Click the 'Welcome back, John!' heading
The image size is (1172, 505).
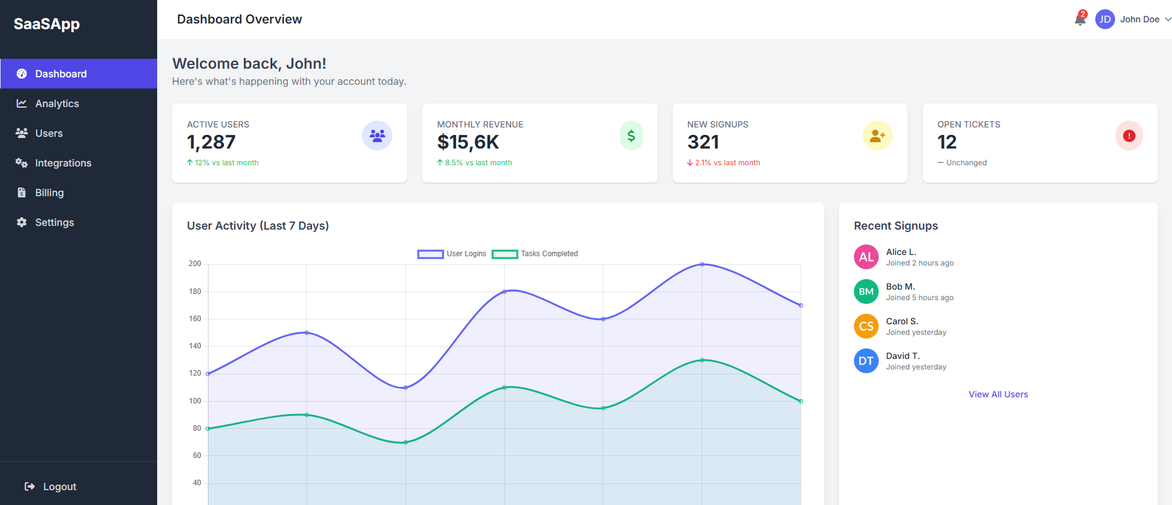(249, 64)
